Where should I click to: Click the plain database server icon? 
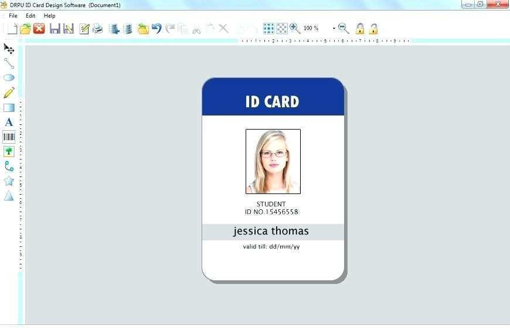pyautogui.click(x=128, y=29)
